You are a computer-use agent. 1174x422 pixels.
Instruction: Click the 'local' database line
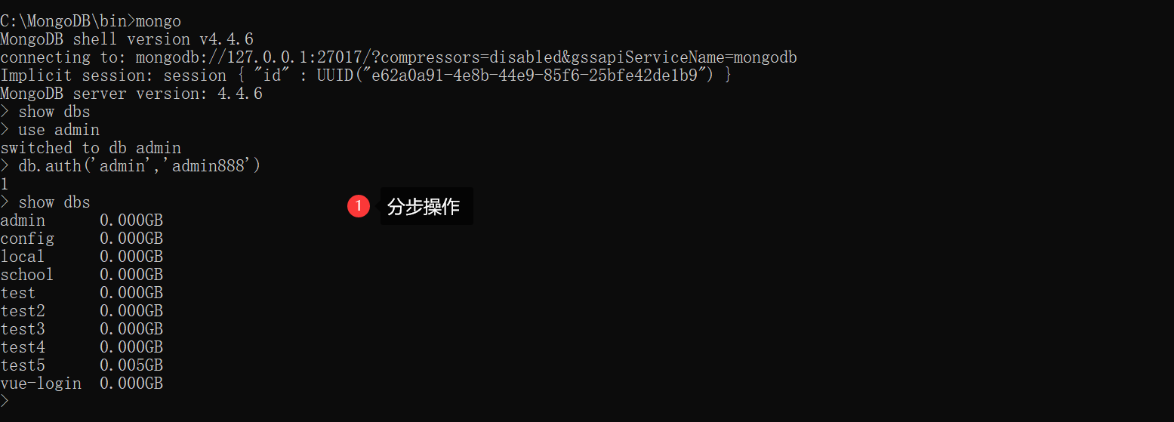coord(82,257)
